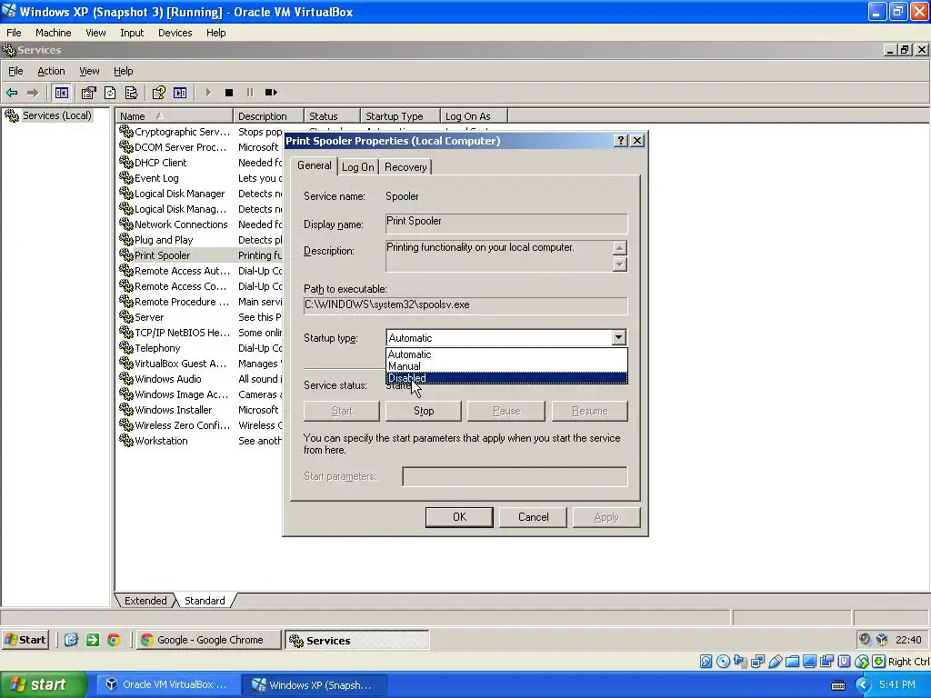931x698 pixels.
Task: Click the guest volume speaker tray icon
Action: point(866,639)
